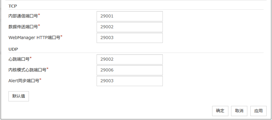Apply settings with the 应用 button

click(258, 111)
